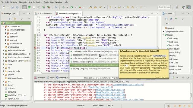Open the Navigate menu

pos(23,2)
